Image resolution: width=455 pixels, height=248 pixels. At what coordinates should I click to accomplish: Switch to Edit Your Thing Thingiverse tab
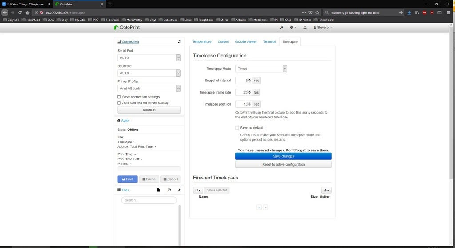pyautogui.click(x=26, y=4)
